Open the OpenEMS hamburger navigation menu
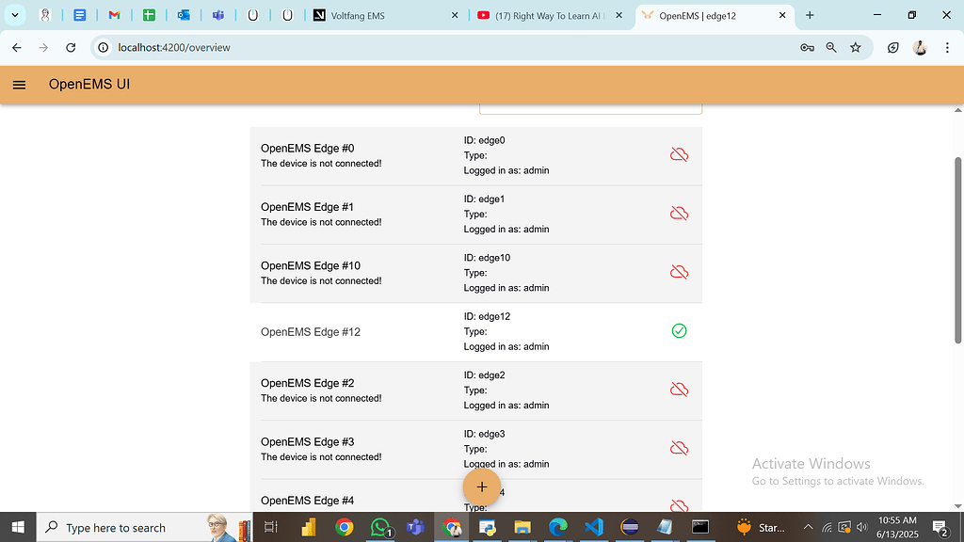The width and height of the screenshot is (964, 542). coord(19,84)
